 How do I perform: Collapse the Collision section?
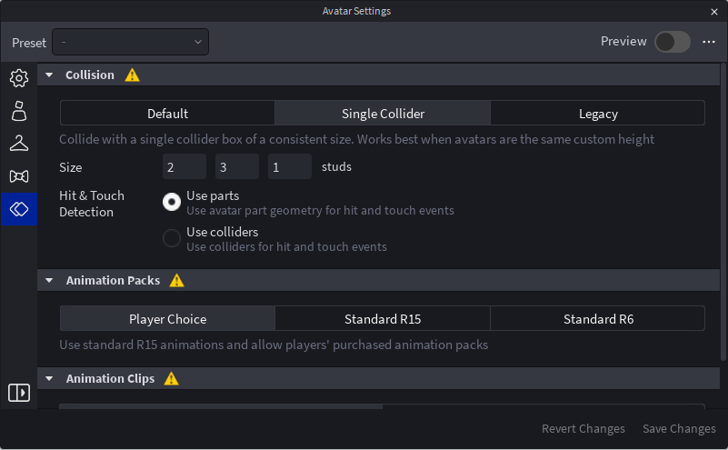49,75
